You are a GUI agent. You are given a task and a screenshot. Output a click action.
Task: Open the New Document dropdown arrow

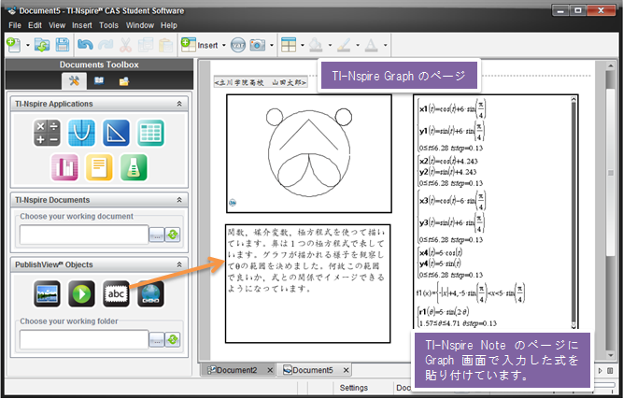point(27,45)
